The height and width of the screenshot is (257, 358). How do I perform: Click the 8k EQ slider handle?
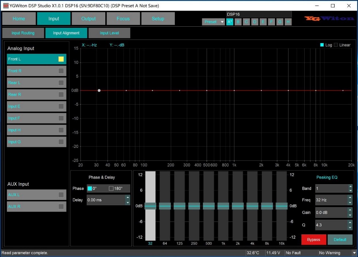(x=267, y=206)
